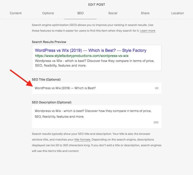Click inside the SEO Title field
The image size is (193, 175).
click(96, 88)
